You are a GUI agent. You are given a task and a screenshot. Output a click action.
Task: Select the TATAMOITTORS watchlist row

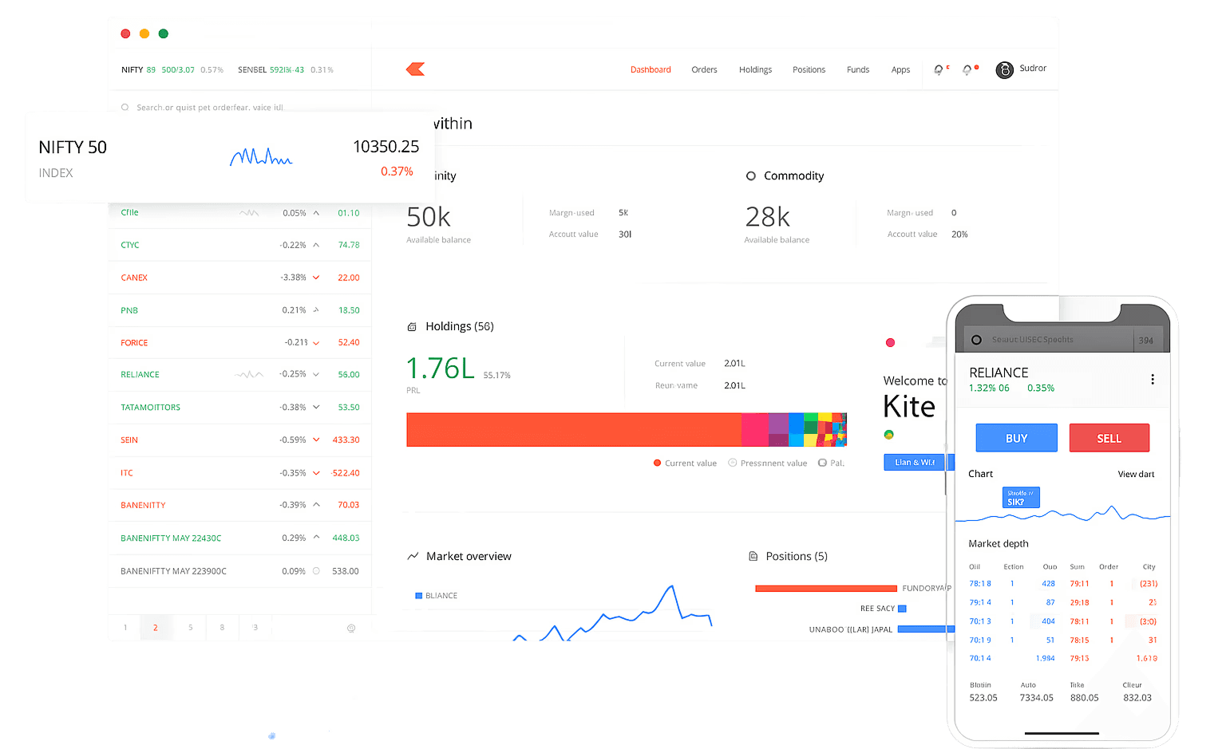[239, 408]
